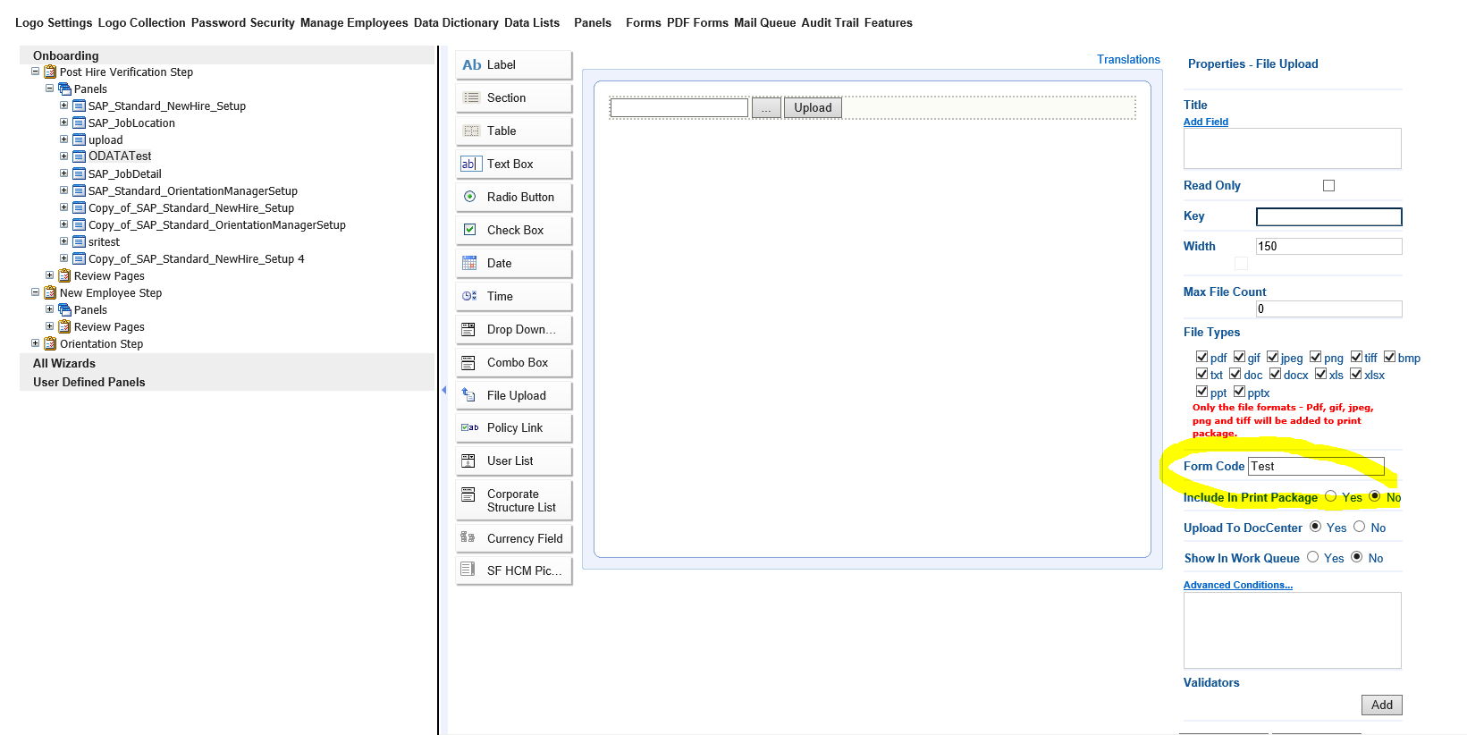
Task: Uncheck the xlsx file type
Action: click(1355, 374)
